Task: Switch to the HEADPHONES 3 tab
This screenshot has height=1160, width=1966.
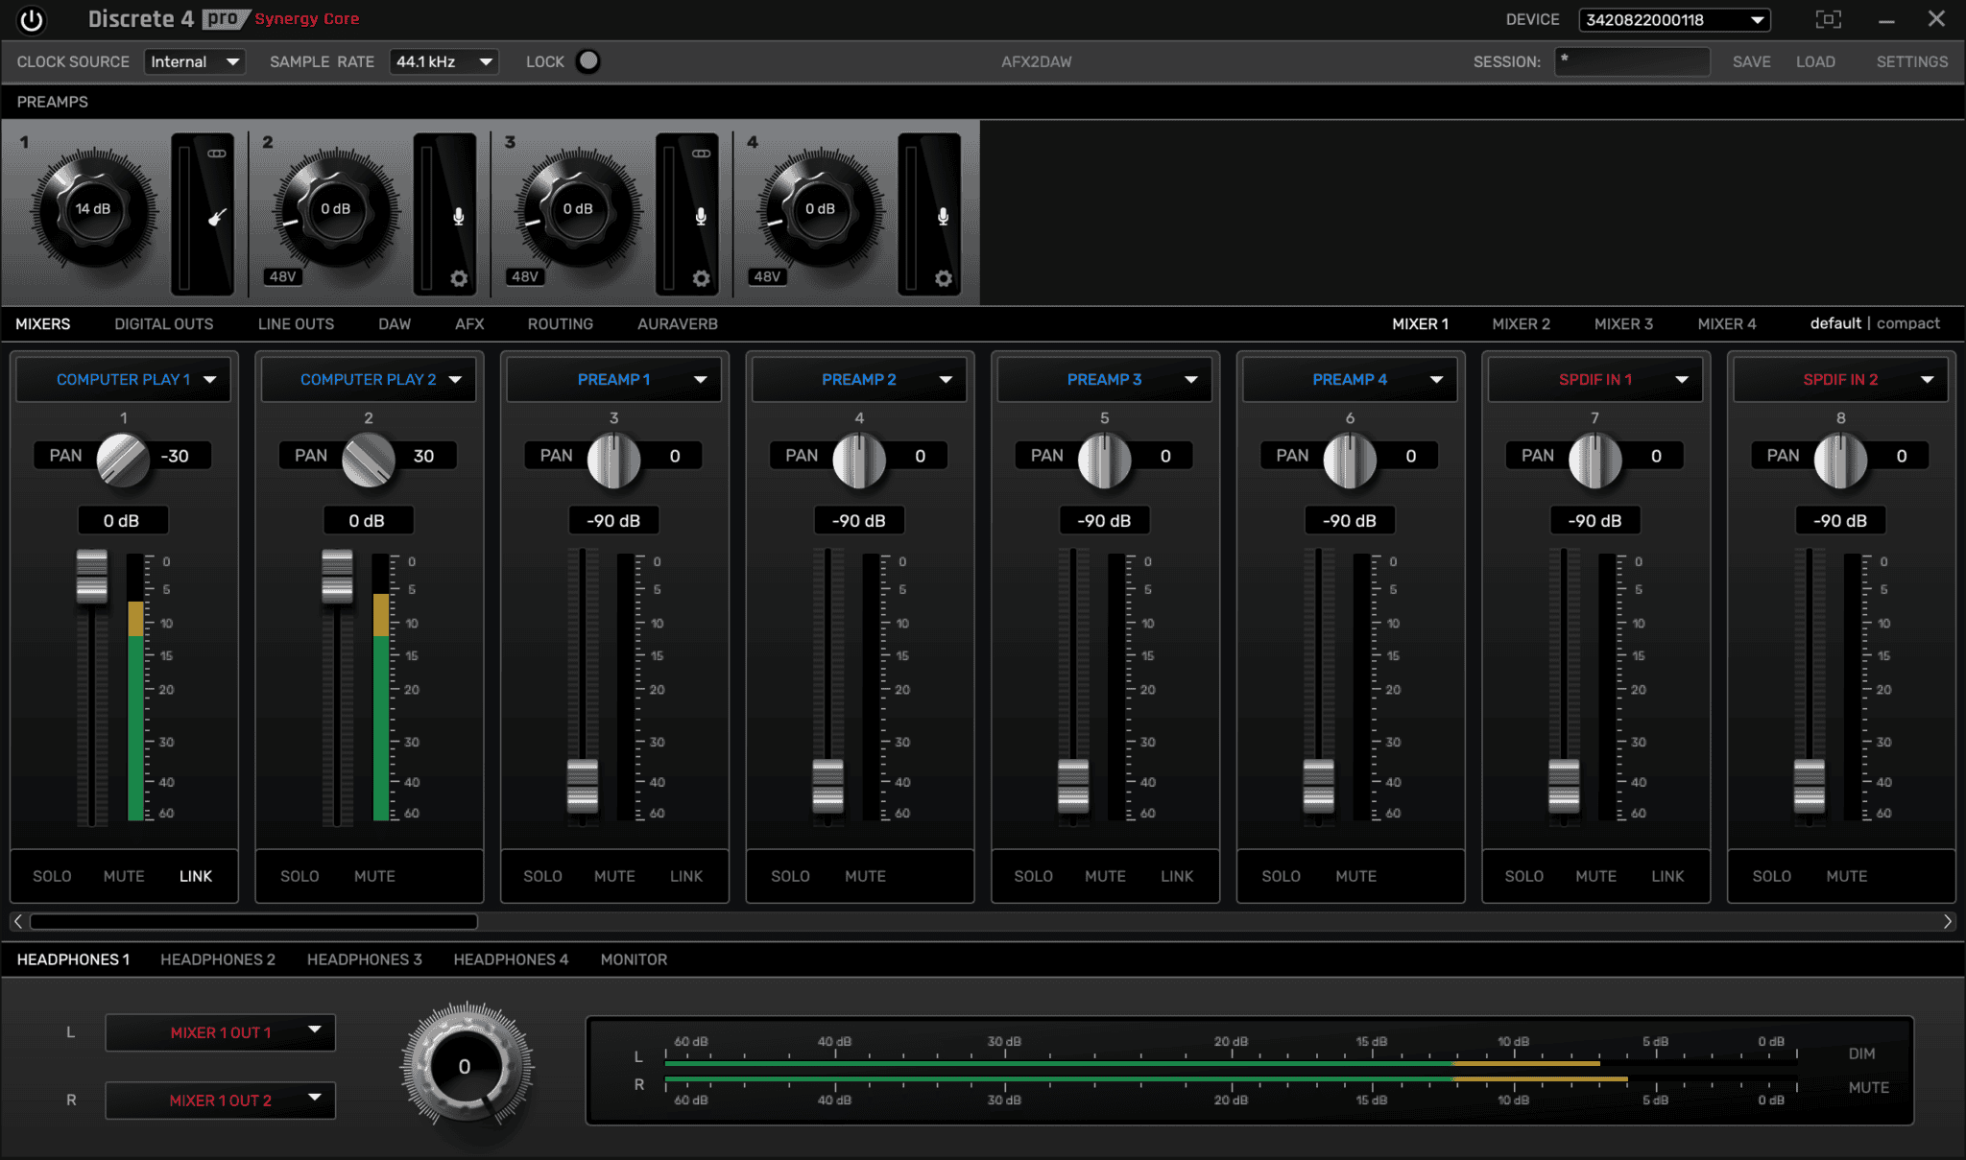Action: pyautogui.click(x=365, y=959)
